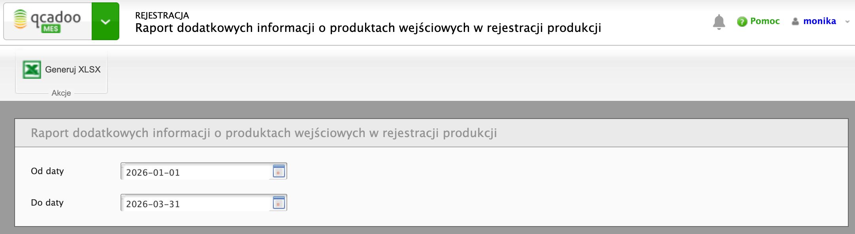
Task: Click the green help question mark icon
Action: (742, 22)
